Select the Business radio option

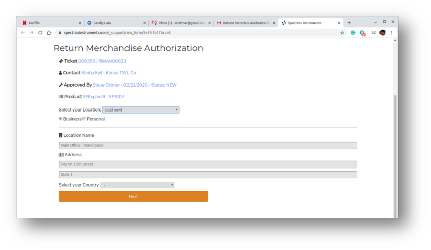pos(60,119)
